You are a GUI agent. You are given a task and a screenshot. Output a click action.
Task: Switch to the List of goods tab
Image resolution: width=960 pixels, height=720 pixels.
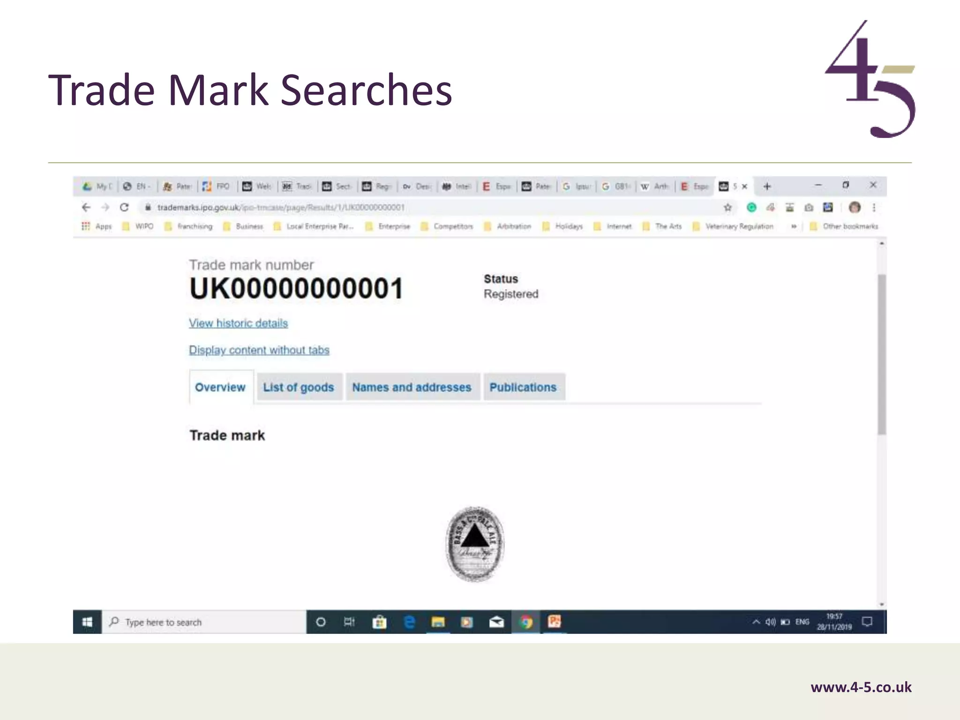tap(299, 387)
